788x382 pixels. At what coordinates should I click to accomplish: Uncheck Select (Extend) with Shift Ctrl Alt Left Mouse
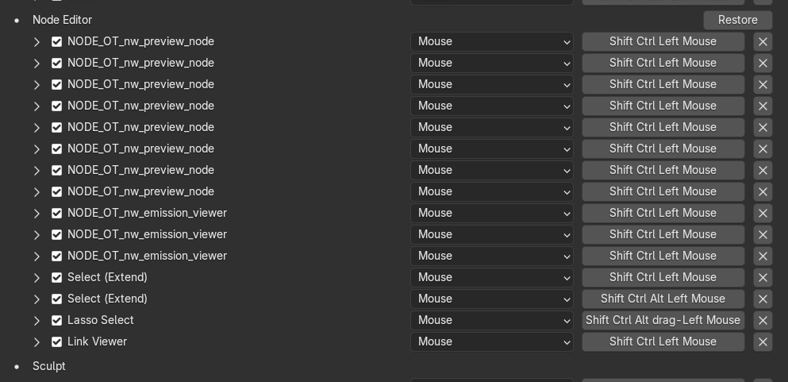coord(57,299)
